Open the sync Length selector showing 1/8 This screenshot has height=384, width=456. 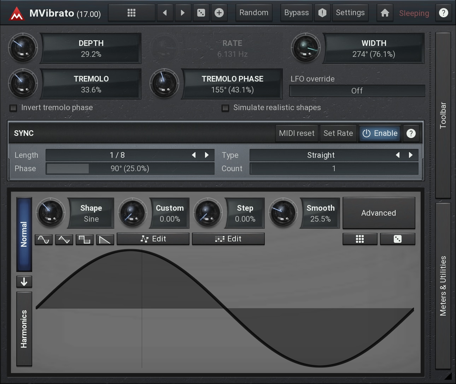point(117,155)
